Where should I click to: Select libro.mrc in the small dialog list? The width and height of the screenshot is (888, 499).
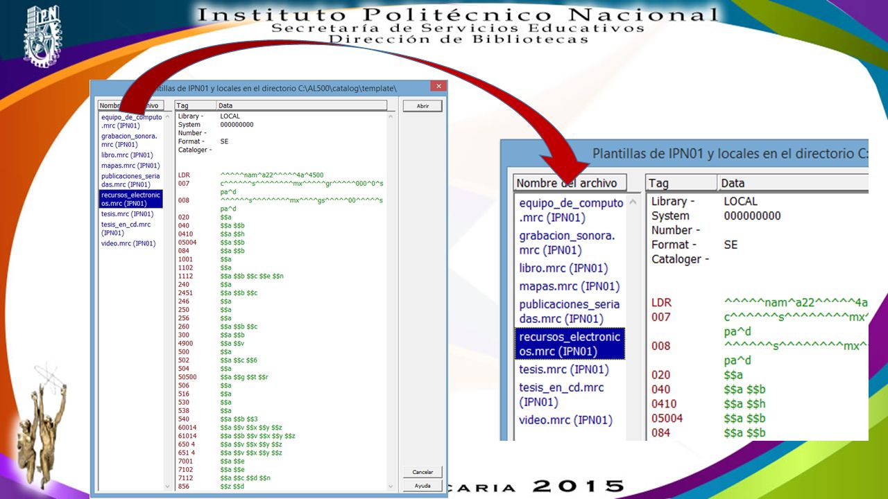(x=127, y=155)
